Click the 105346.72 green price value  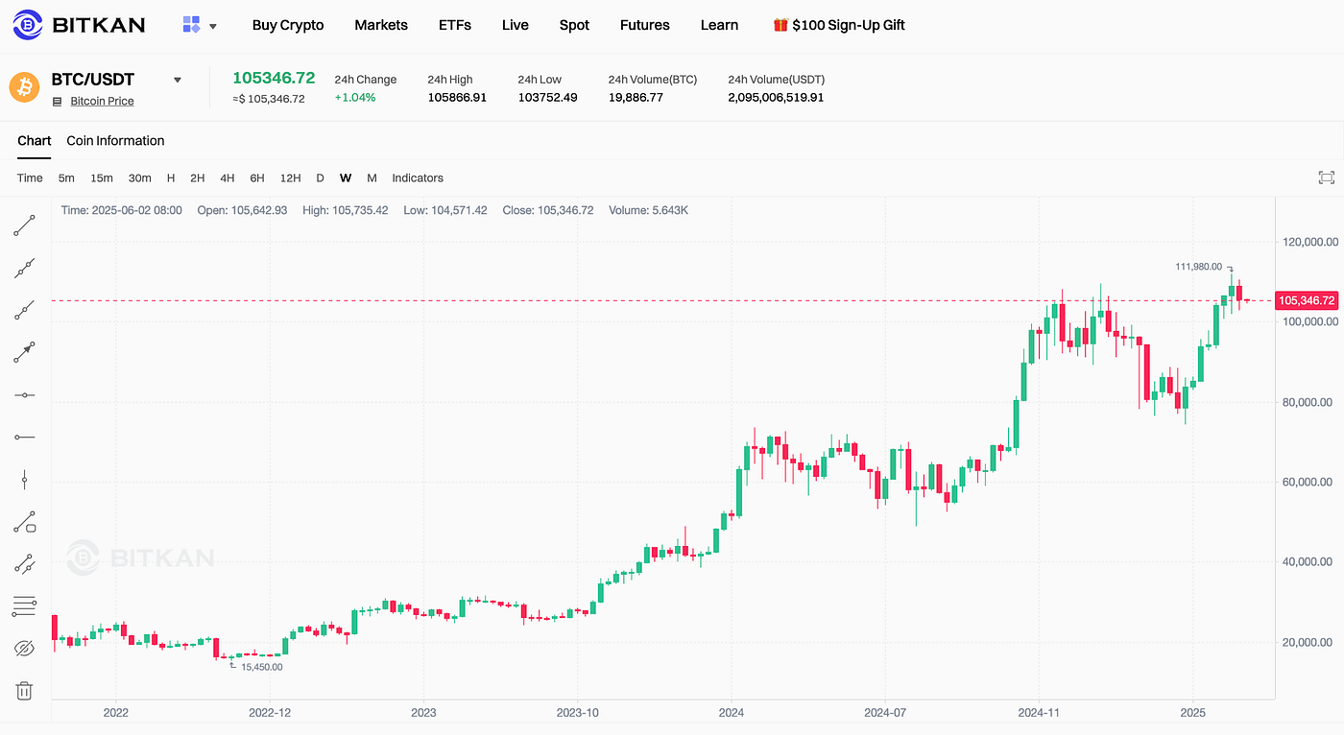pyautogui.click(x=274, y=78)
